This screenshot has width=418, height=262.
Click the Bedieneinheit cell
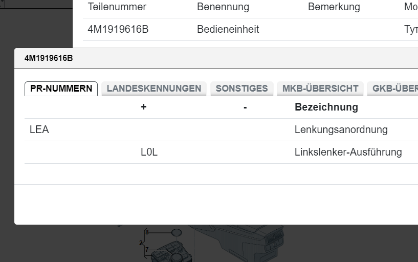(x=228, y=29)
